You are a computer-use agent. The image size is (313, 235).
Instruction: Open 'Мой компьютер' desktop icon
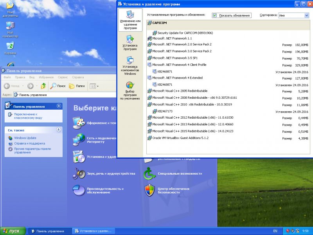[10, 30]
